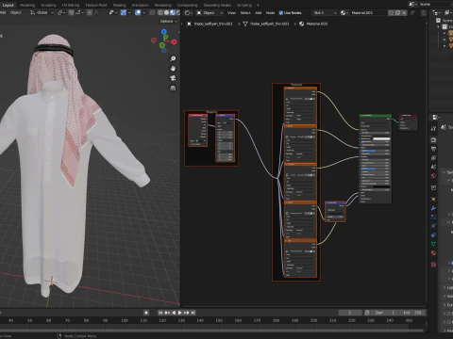Select solid viewport shading mode
Screen dimensions: 453x339
(166, 12)
